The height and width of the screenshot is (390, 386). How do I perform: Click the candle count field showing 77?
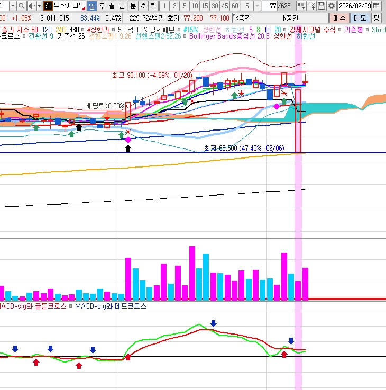click(x=270, y=6)
